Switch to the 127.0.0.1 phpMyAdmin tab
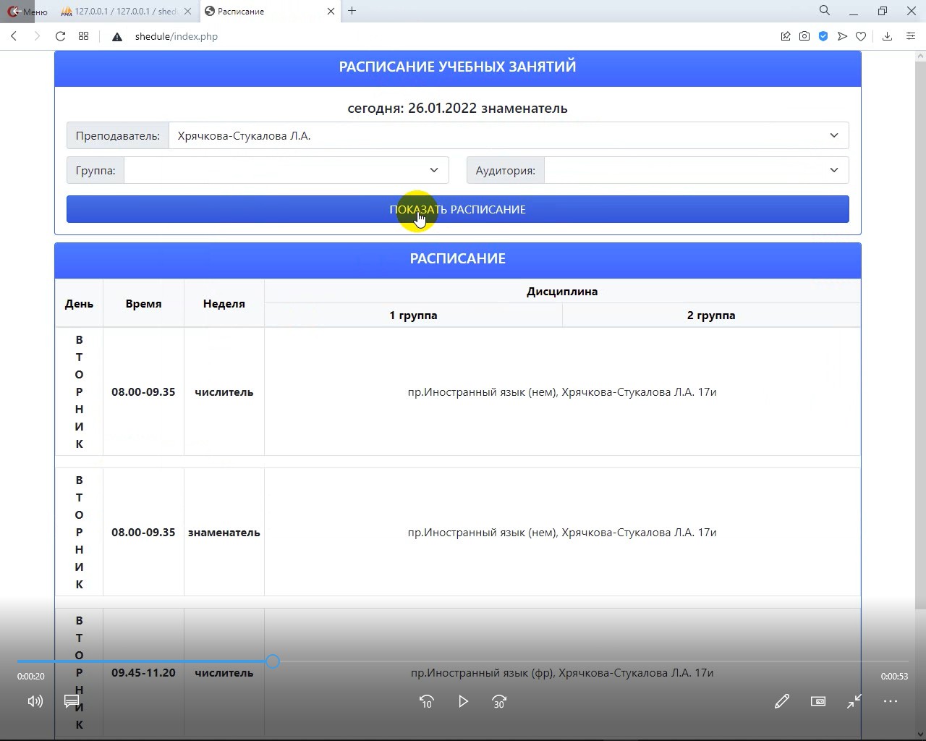Screen dimensions: 926x741 click(126, 12)
